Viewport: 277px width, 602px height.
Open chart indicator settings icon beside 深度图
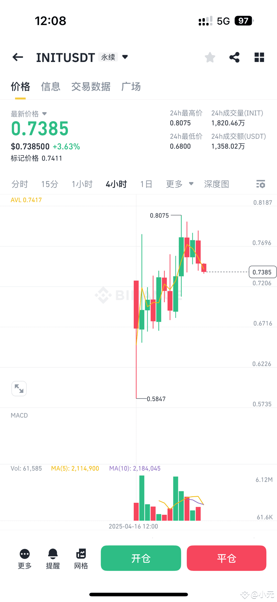point(260,184)
